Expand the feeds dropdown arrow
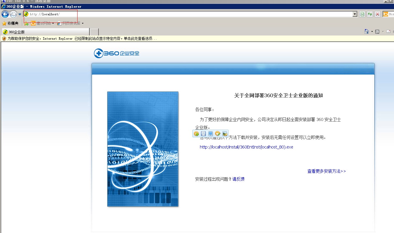The height and width of the screenshot is (233, 394). tap(383, 31)
